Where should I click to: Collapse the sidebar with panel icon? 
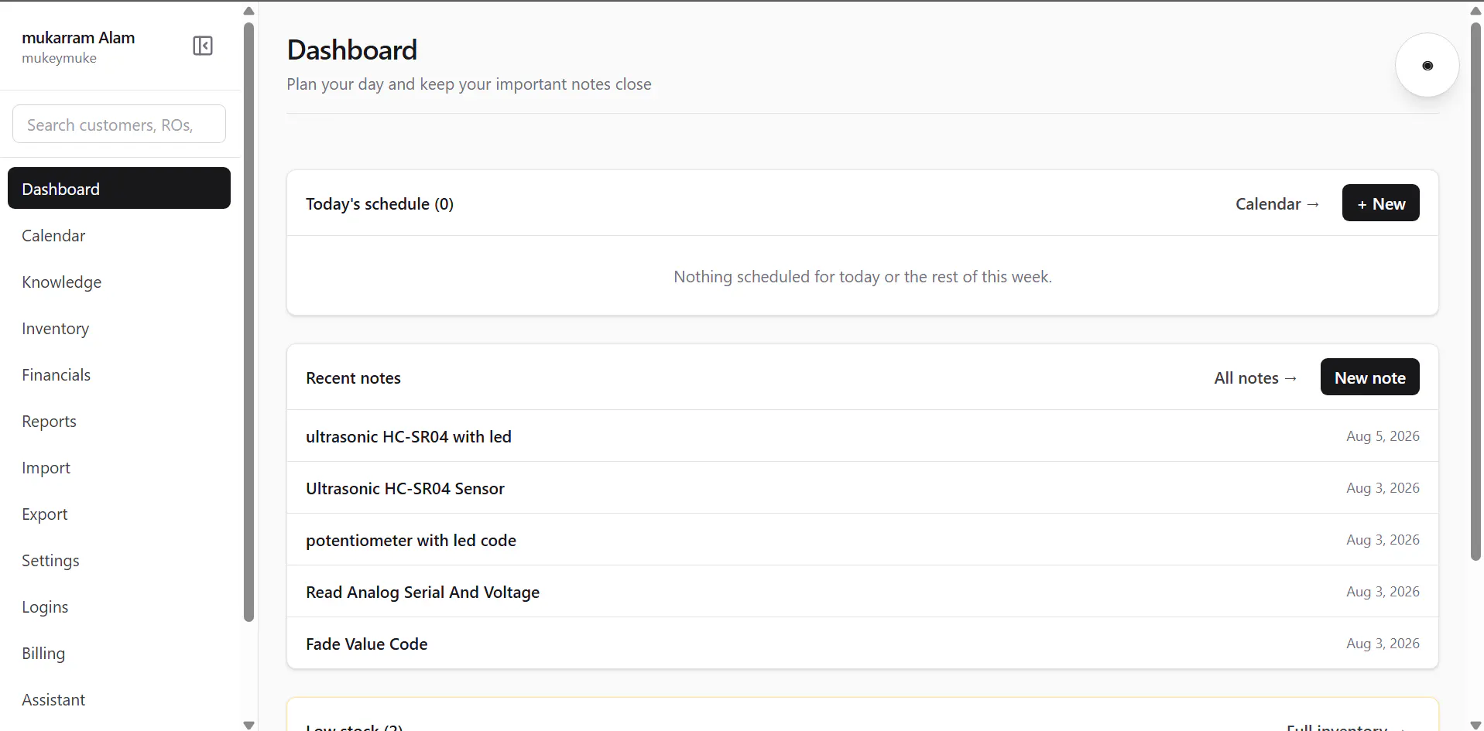pos(203,46)
